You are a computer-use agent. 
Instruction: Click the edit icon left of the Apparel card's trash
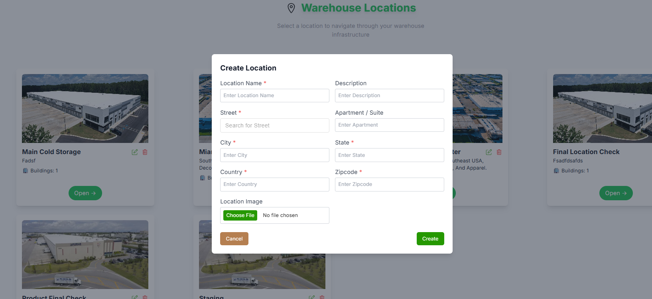tap(489, 152)
